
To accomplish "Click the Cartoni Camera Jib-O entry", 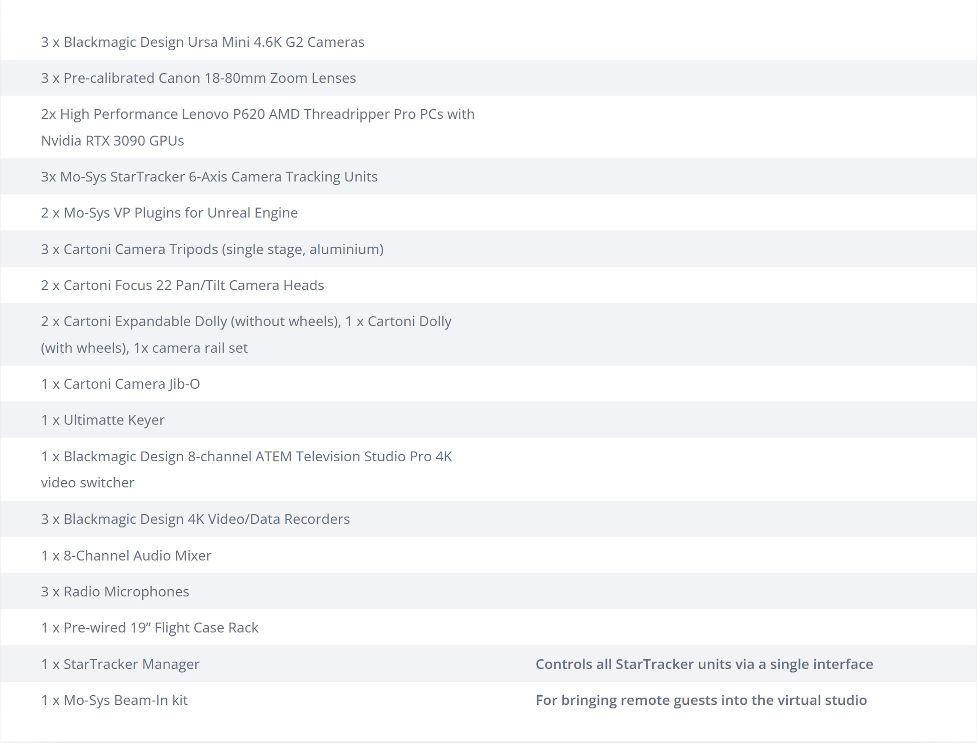I will [x=120, y=384].
